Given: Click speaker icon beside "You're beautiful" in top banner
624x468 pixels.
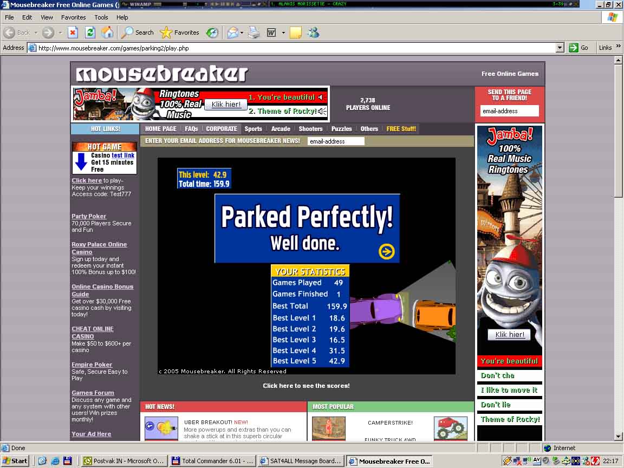Looking at the screenshot, I should click(x=320, y=97).
